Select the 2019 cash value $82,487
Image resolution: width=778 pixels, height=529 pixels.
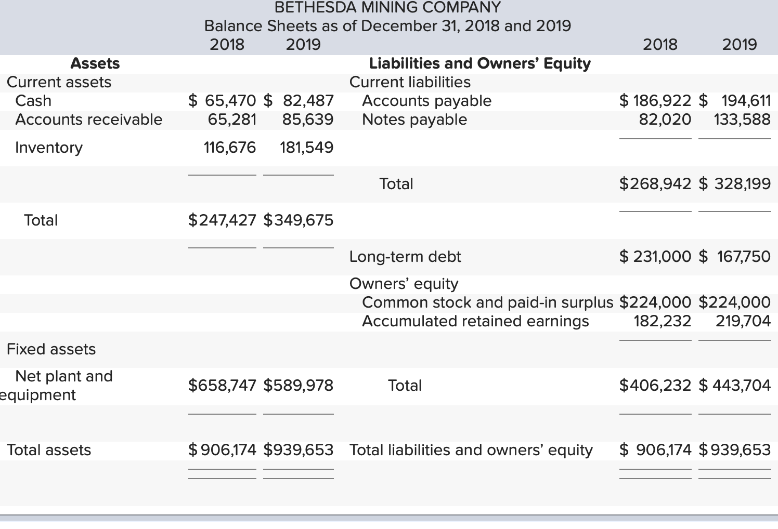click(x=299, y=100)
